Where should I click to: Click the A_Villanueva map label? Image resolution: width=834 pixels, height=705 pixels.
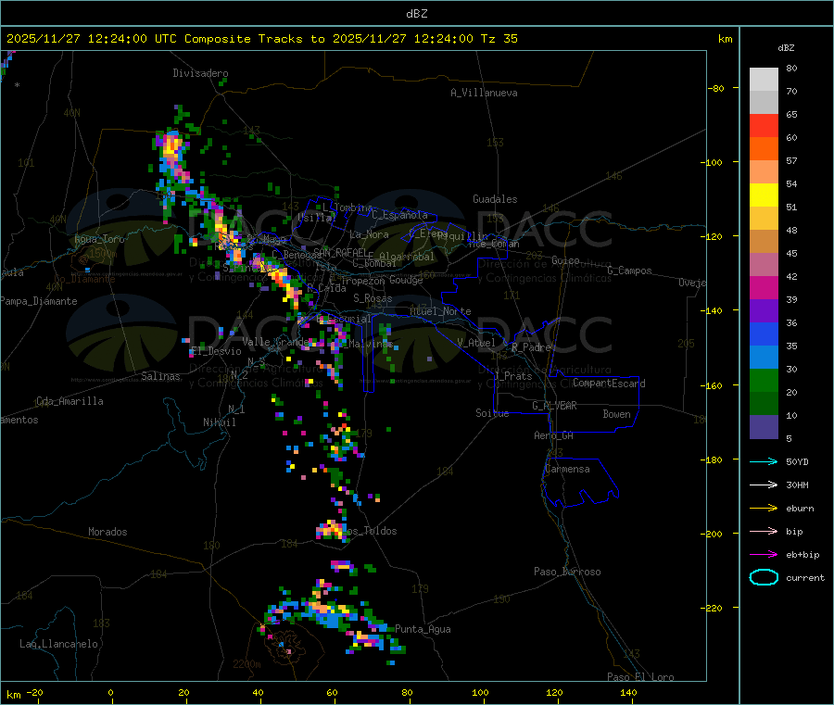coord(484,93)
